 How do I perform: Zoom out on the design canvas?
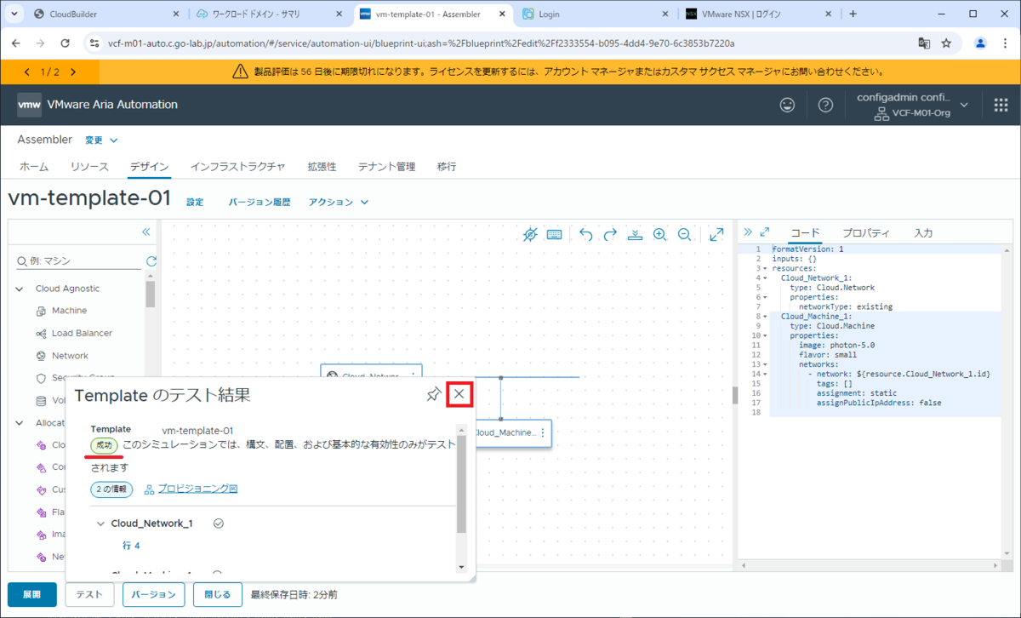point(684,234)
